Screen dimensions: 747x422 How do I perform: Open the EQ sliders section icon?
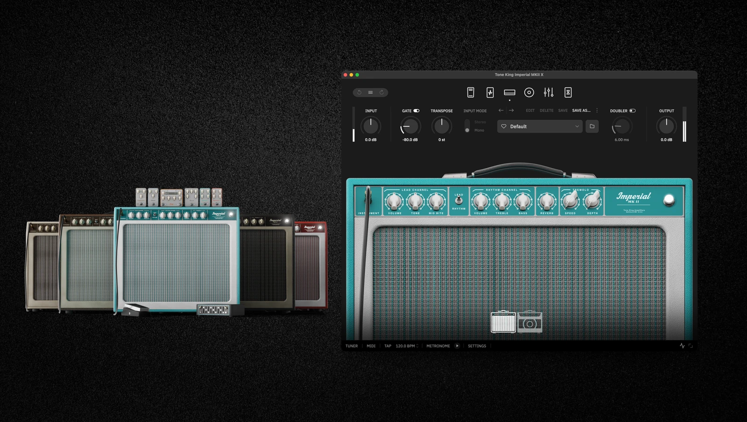[549, 93]
